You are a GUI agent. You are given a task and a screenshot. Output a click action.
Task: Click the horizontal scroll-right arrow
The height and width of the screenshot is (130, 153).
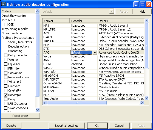coord(142,103)
